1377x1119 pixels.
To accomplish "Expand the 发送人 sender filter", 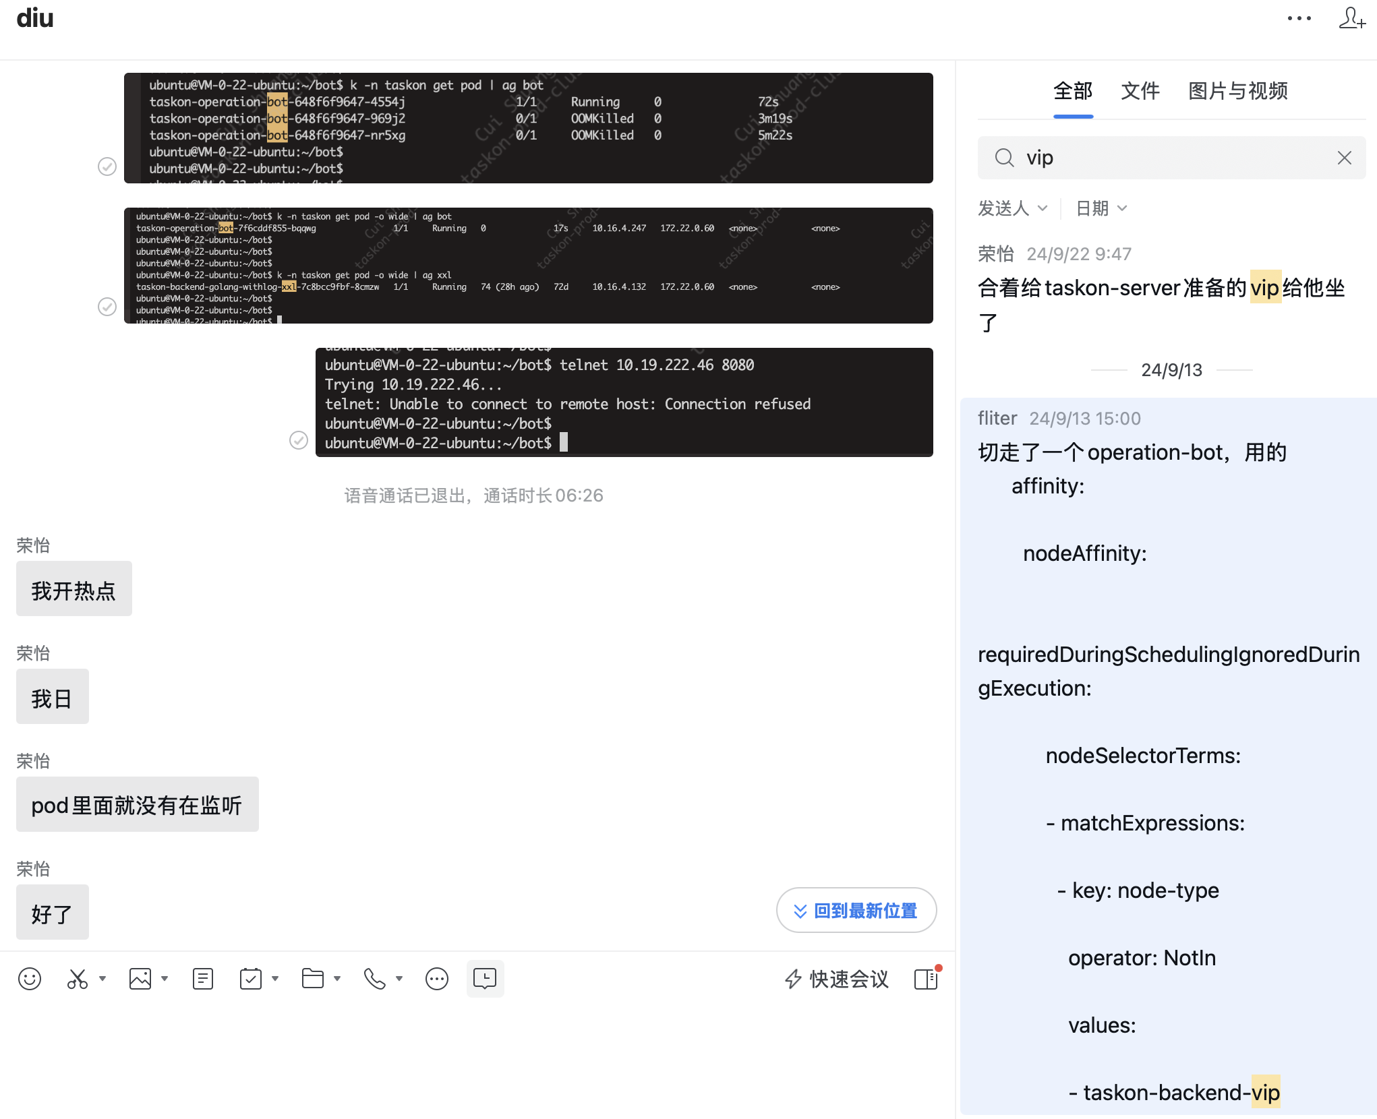I will [x=1012, y=208].
